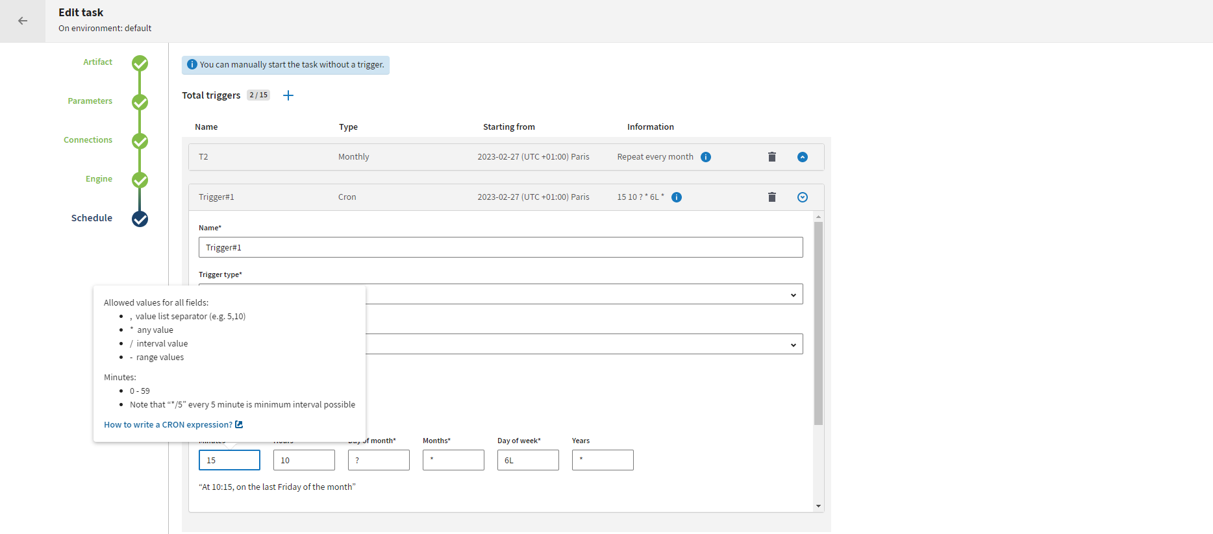The width and height of the screenshot is (1213, 534).
Task: Click the back arrow icon
Action: pos(23,21)
